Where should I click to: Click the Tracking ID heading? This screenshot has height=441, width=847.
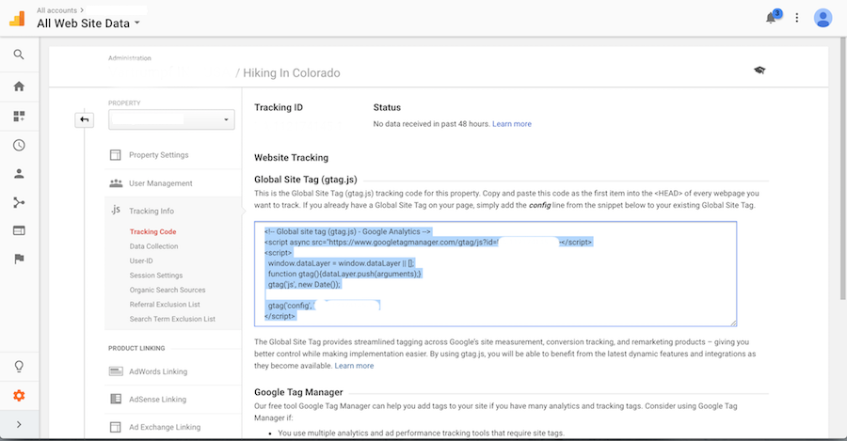click(279, 107)
